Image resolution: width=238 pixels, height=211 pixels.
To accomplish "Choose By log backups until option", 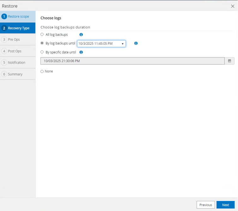I will 42,43.
